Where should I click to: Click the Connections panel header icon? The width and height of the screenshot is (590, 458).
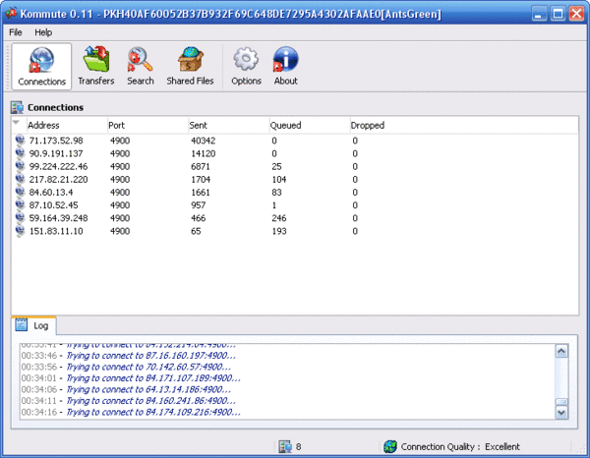coord(17,107)
